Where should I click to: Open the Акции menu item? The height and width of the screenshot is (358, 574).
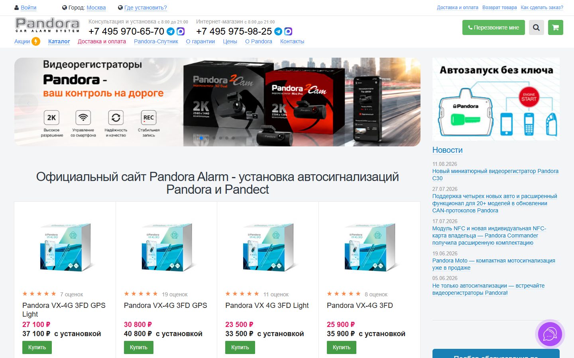pyautogui.click(x=22, y=41)
